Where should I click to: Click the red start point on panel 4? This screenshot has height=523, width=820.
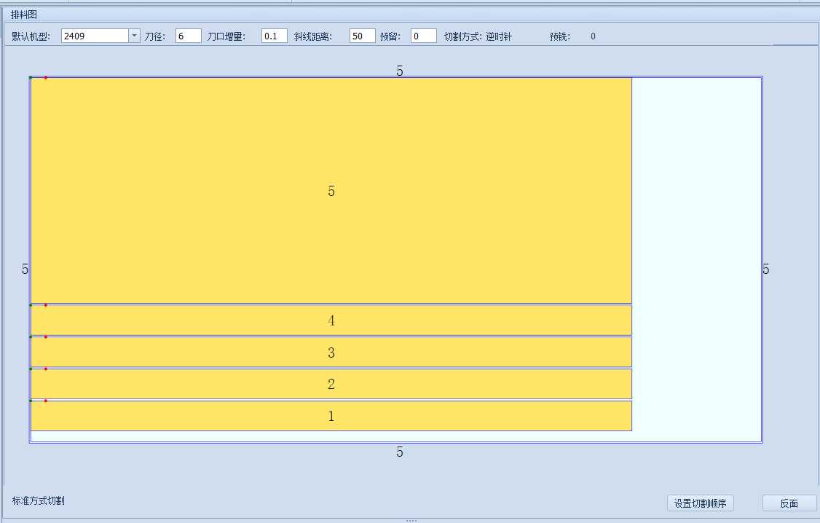45,305
